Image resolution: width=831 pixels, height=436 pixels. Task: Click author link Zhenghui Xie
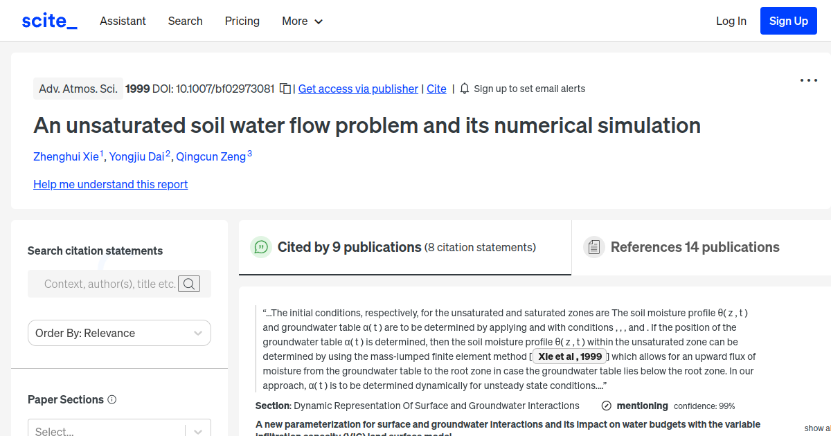[x=66, y=156]
